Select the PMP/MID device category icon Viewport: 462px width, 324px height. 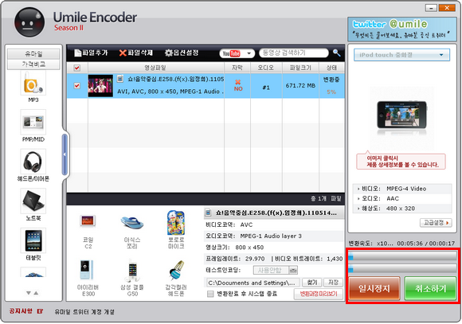33,122
